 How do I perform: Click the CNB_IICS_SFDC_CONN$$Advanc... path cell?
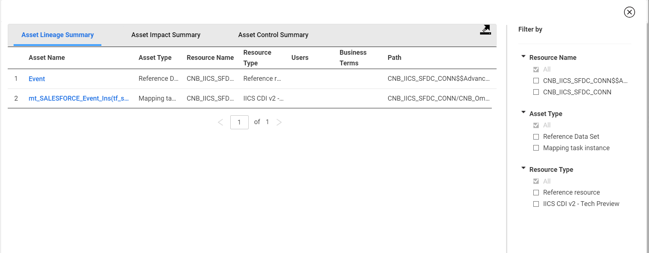(x=439, y=79)
